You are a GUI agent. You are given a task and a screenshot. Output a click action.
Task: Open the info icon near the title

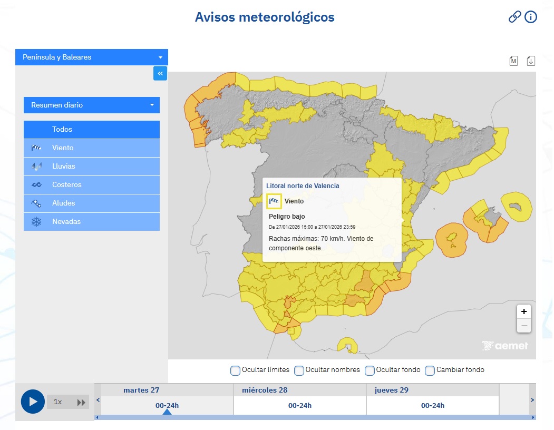(531, 17)
